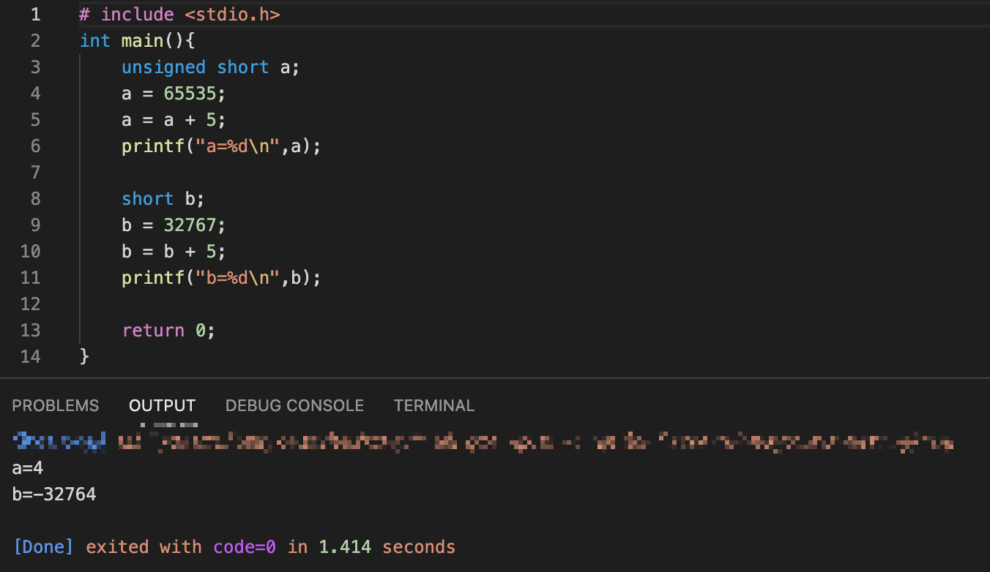Screen dimensions: 990x572
Task: Open the DEBUG CONSOLE tab
Action: tap(294, 405)
